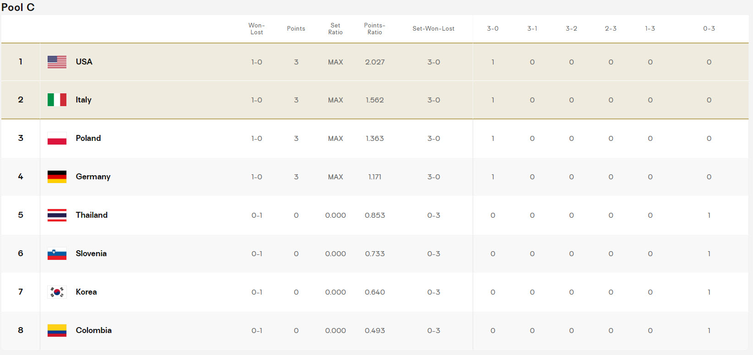The image size is (753, 355).
Task: Click the Pool C heading
Action: (x=18, y=7)
